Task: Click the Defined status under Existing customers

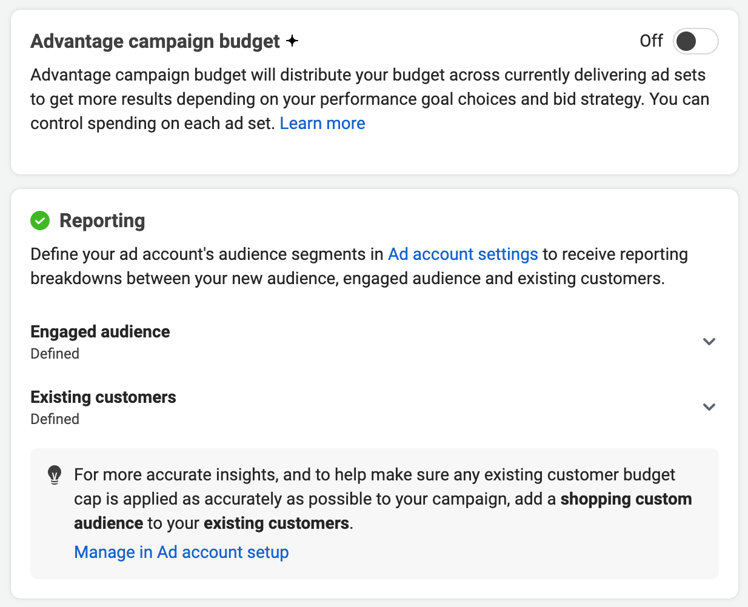Action: [x=55, y=419]
